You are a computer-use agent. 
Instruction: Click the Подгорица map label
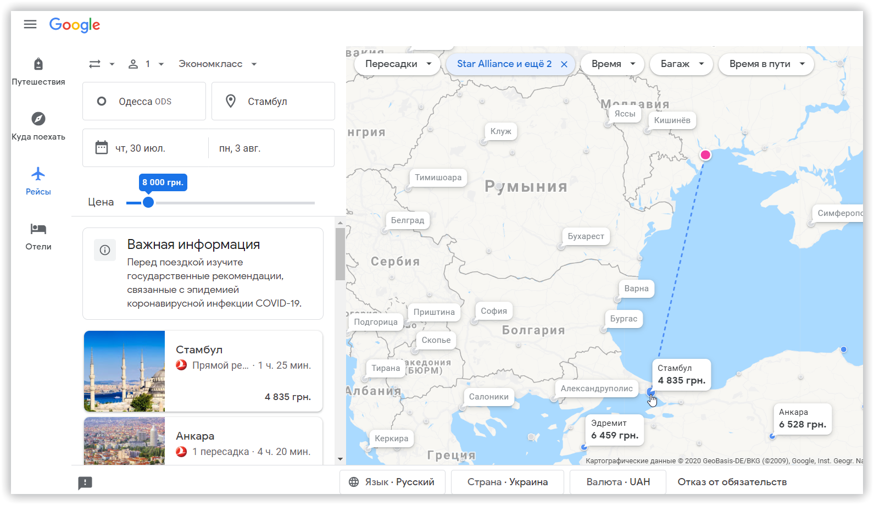click(376, 322)
